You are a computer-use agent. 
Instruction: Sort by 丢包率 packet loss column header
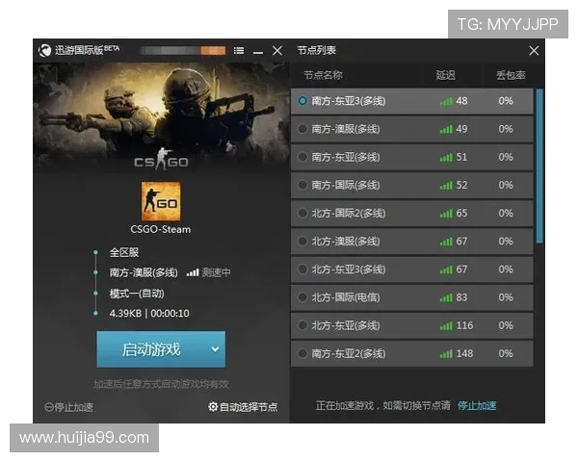coord(511,75)
